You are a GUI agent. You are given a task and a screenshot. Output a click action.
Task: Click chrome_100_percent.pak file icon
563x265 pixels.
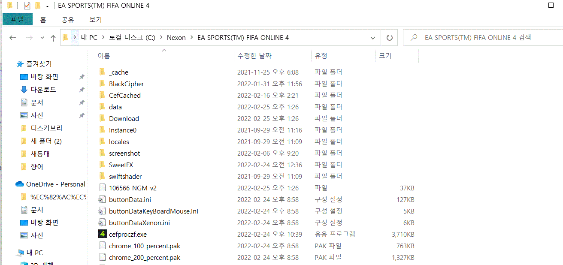(x=102, y=246)
